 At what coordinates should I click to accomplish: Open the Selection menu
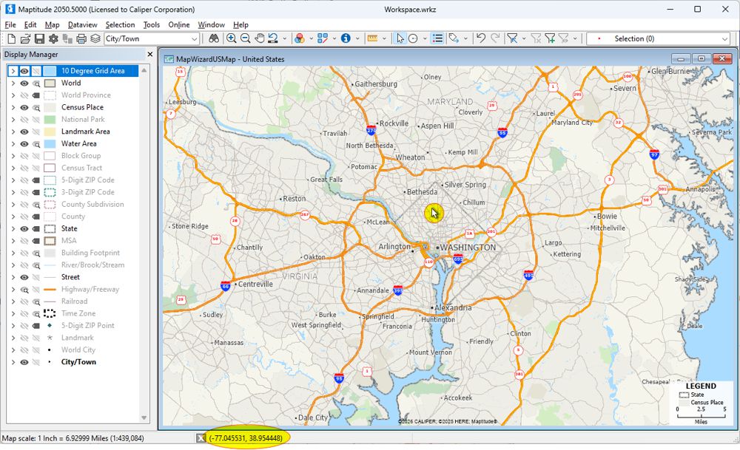pyautogui.click(x=120, y=25)
